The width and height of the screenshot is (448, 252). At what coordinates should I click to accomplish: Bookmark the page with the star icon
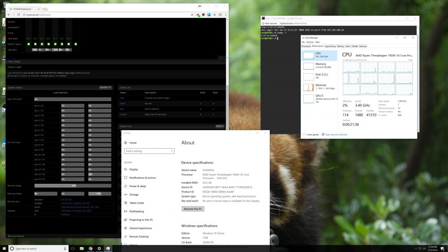(192, 15)
